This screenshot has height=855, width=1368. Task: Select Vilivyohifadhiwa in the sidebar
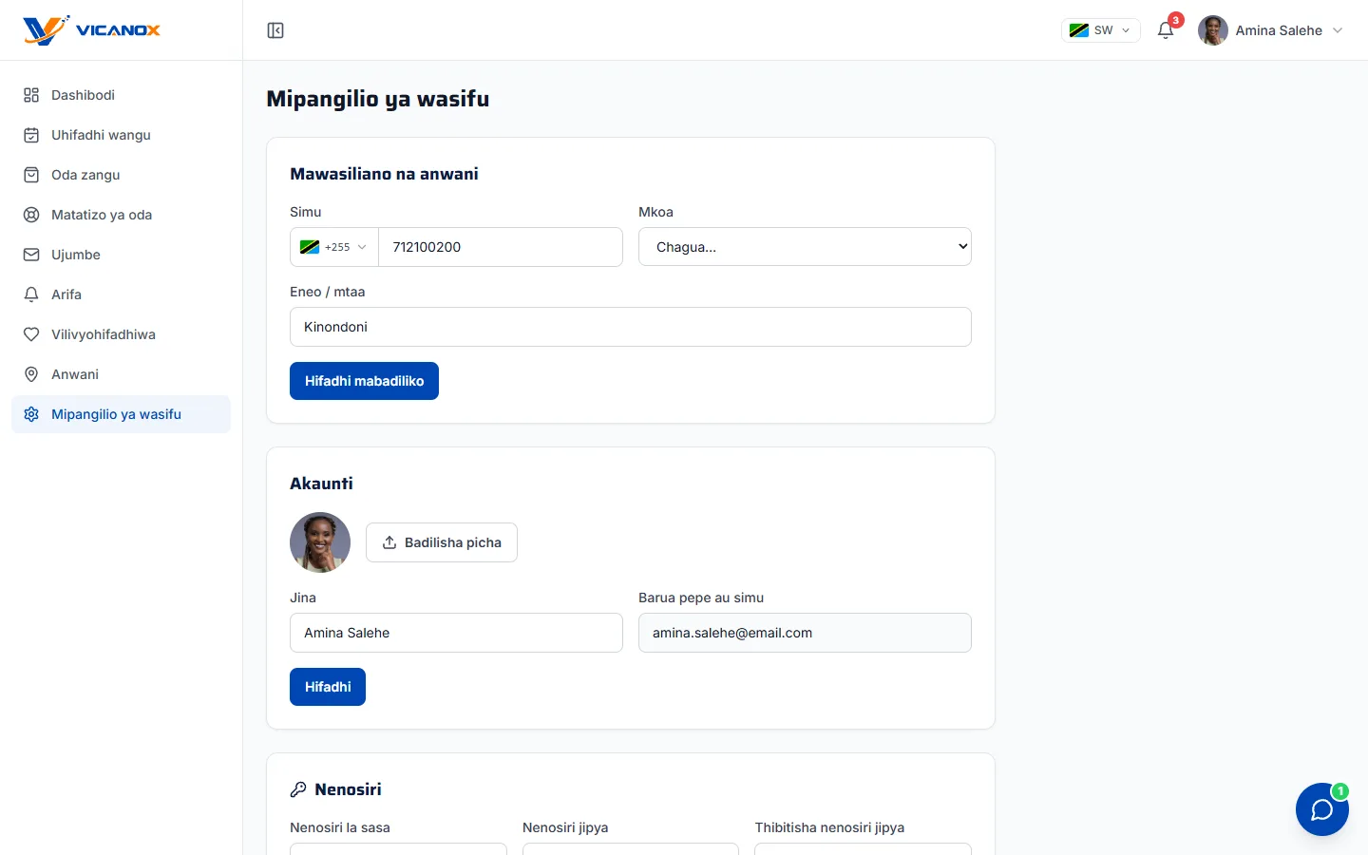(121, 334)
